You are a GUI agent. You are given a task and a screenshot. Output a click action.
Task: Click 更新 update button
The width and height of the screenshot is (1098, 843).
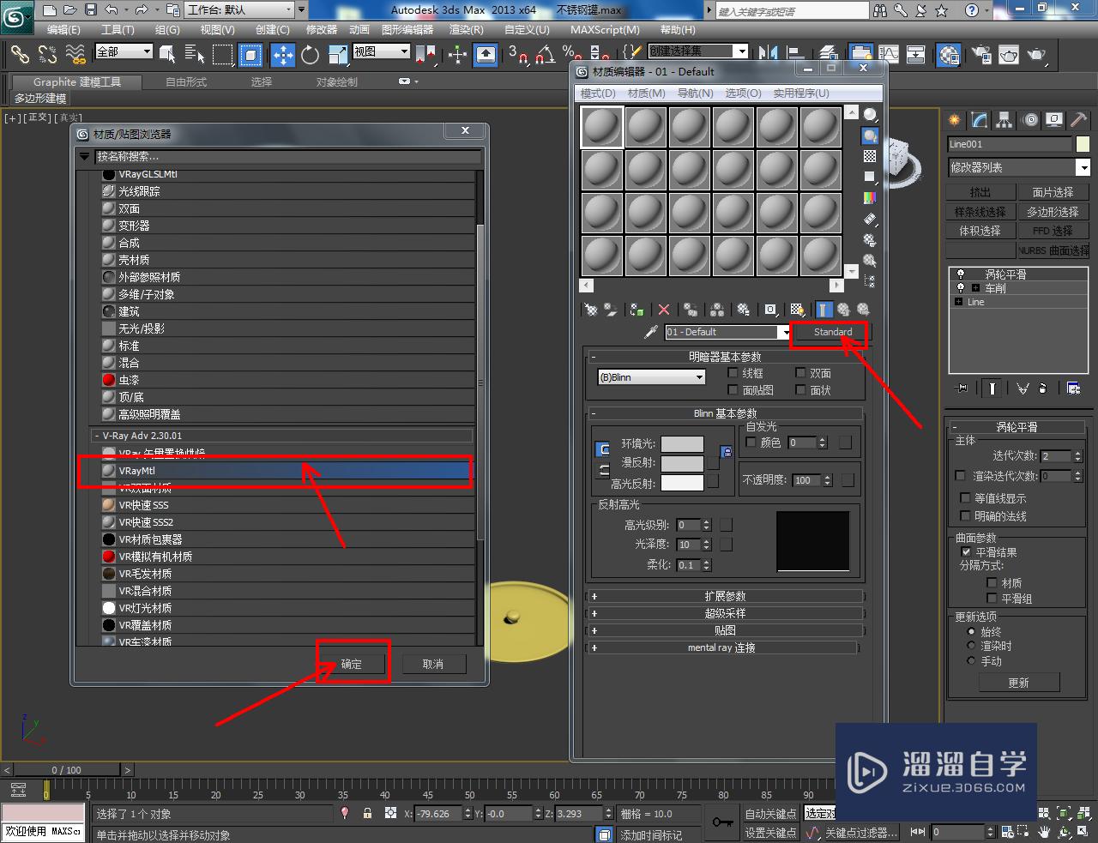[x=1019, y=683]
